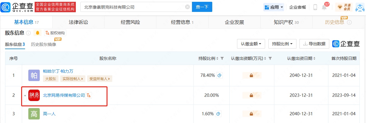
Task: Switch to the 法律诉讼 tab
Action: click(79, 22)
